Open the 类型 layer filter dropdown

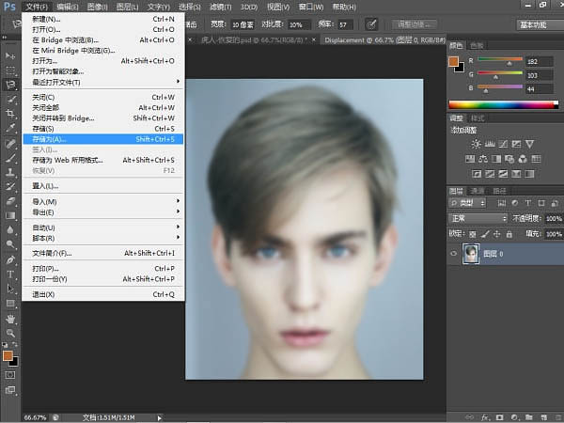pos(467,203)
